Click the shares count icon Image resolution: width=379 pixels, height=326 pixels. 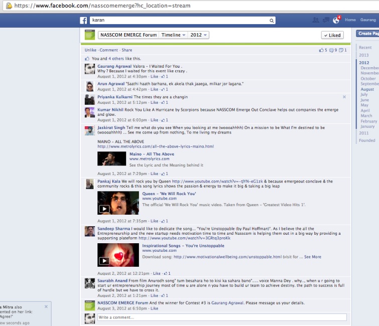coord(341,50)
